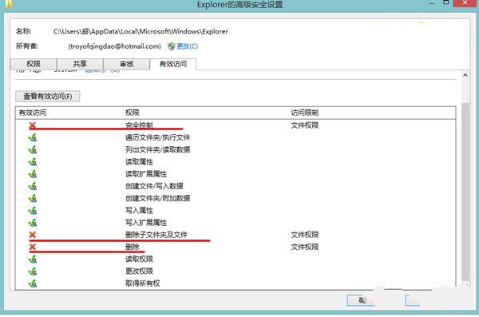Click the vertical scrollbar thumb

tap(465, 192)
